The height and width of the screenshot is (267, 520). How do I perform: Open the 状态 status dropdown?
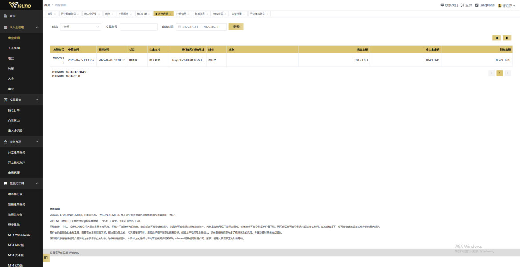pyautogui.click(x=80, y=27)
